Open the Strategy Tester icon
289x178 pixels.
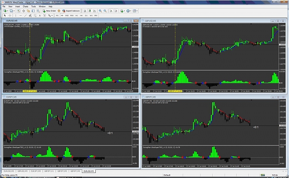click(x=38, y=11)
